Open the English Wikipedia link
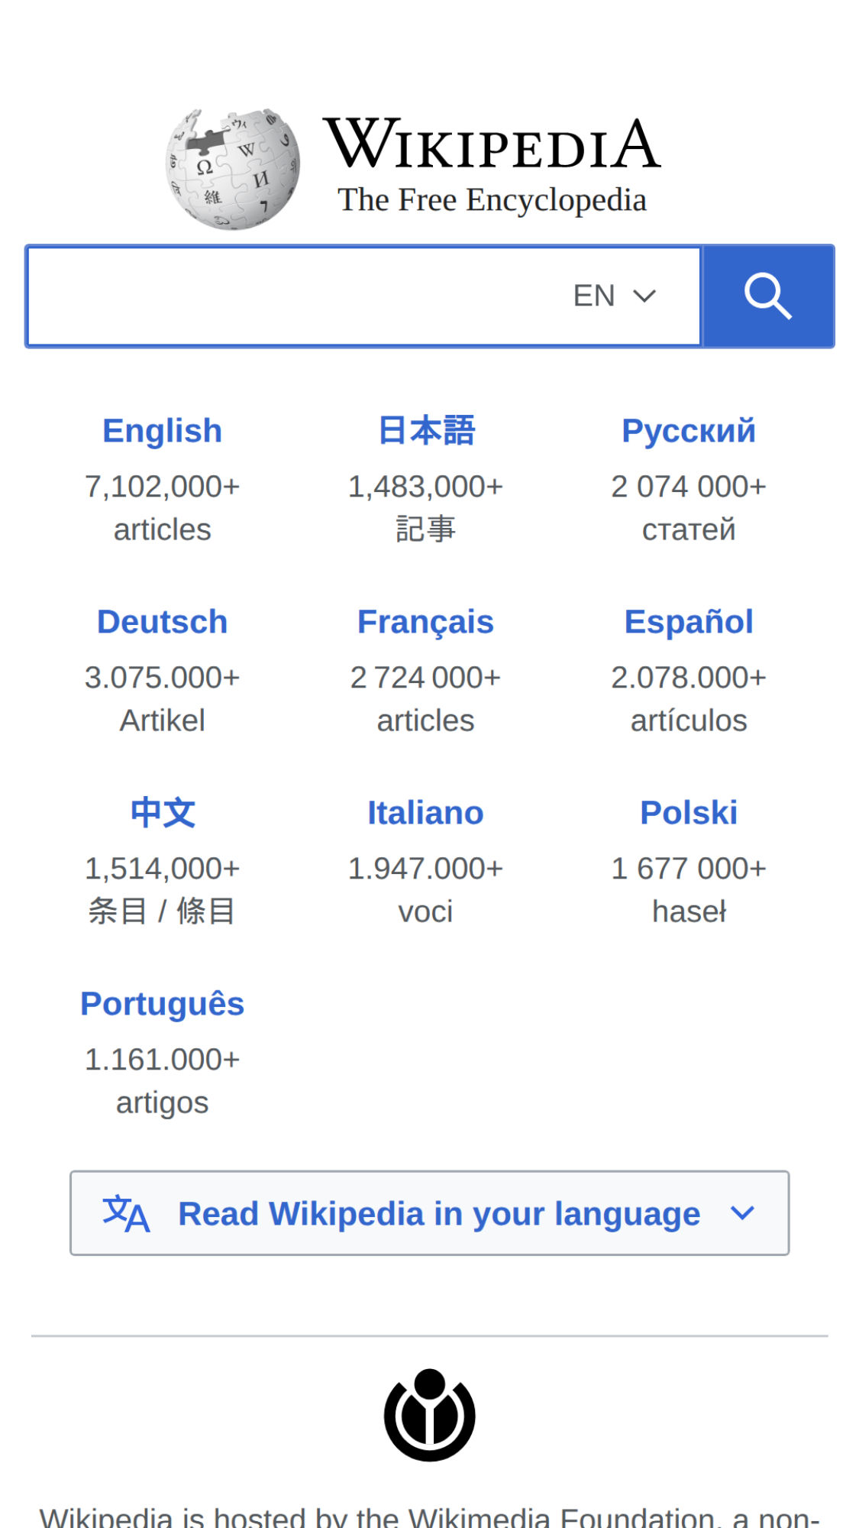This screenshot has height=1528, width=859. (x=162, y=431)
